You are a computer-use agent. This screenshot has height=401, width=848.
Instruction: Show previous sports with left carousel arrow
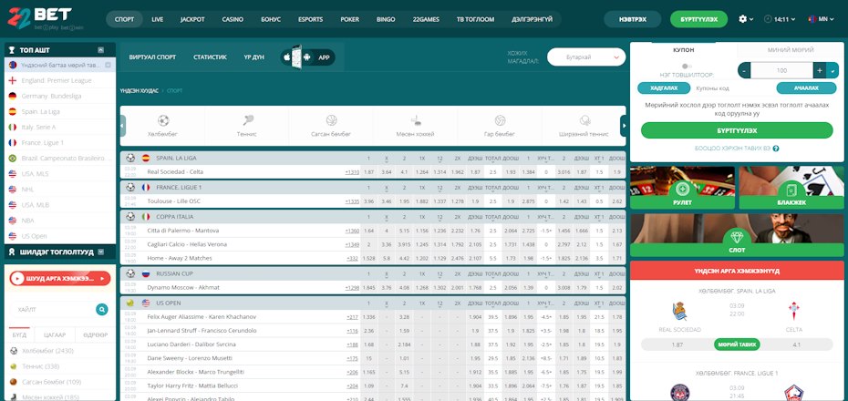(x=123, y=126)
